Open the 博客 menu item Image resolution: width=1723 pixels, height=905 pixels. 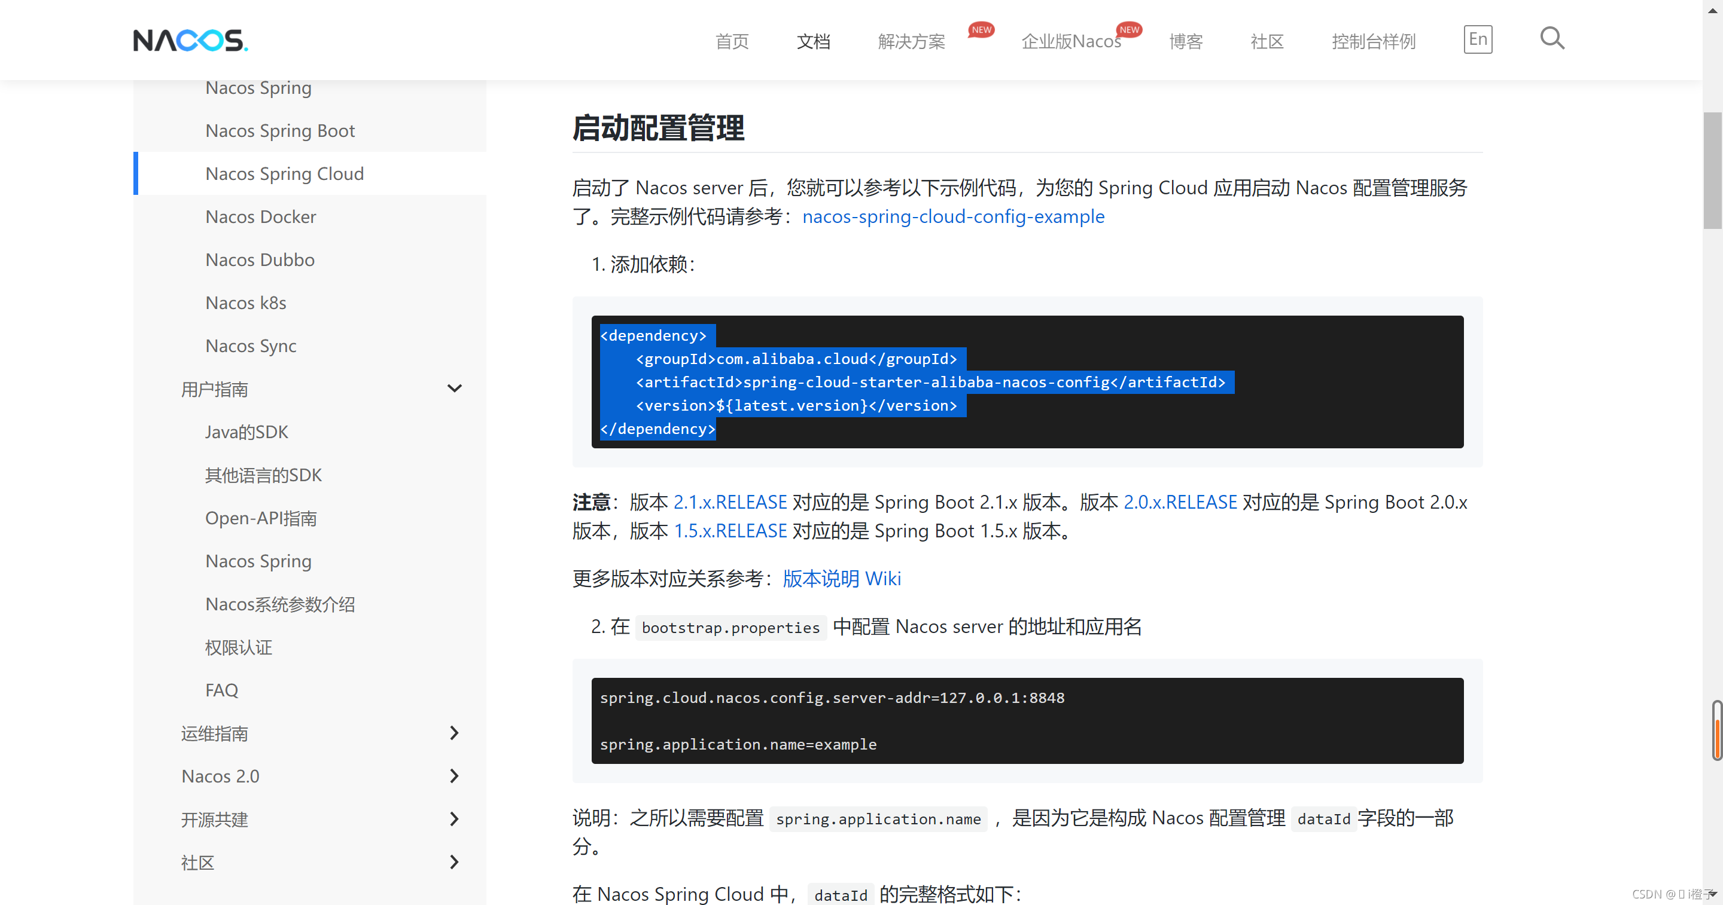(1185, 41)
